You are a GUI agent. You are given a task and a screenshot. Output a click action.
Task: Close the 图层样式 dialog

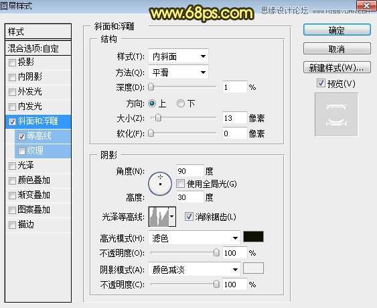(x=366, y=6)
